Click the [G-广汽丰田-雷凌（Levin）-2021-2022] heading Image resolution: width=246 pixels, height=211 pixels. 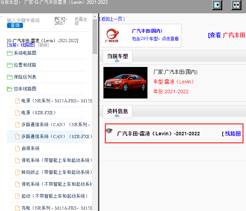coord(43,41)
